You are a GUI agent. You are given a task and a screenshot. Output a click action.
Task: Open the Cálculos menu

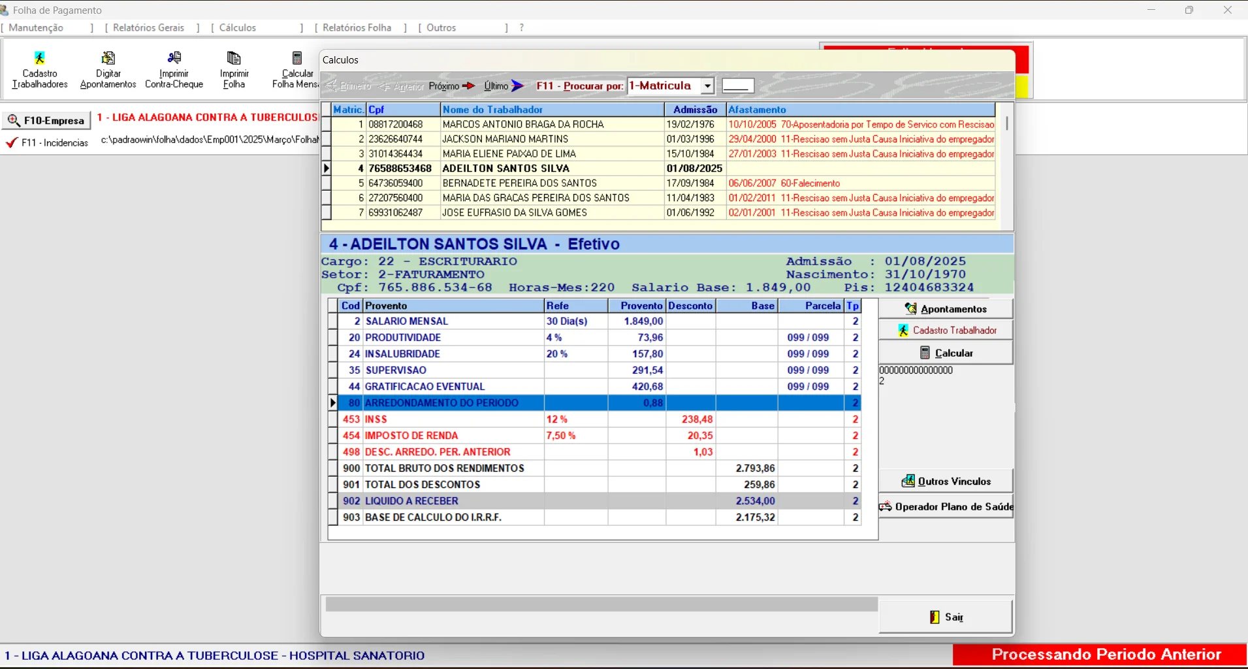coord(237,27)
